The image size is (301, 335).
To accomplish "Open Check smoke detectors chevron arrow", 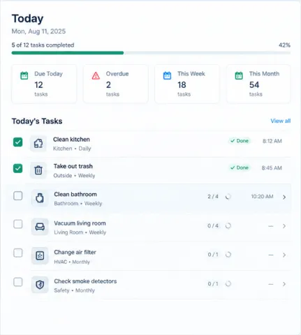I will (x=284, y=284).
